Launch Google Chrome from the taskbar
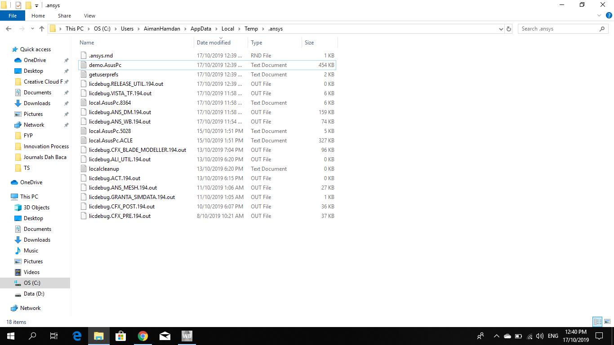This screenshot has width=614, height=345. pos(143,336)
